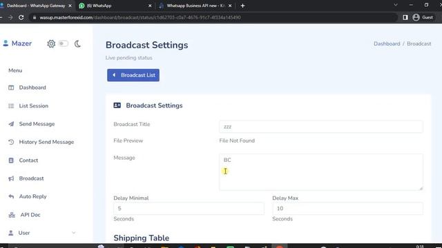442x248 pixels.
Task: Open the Guest profile menu
Action: 423,17
